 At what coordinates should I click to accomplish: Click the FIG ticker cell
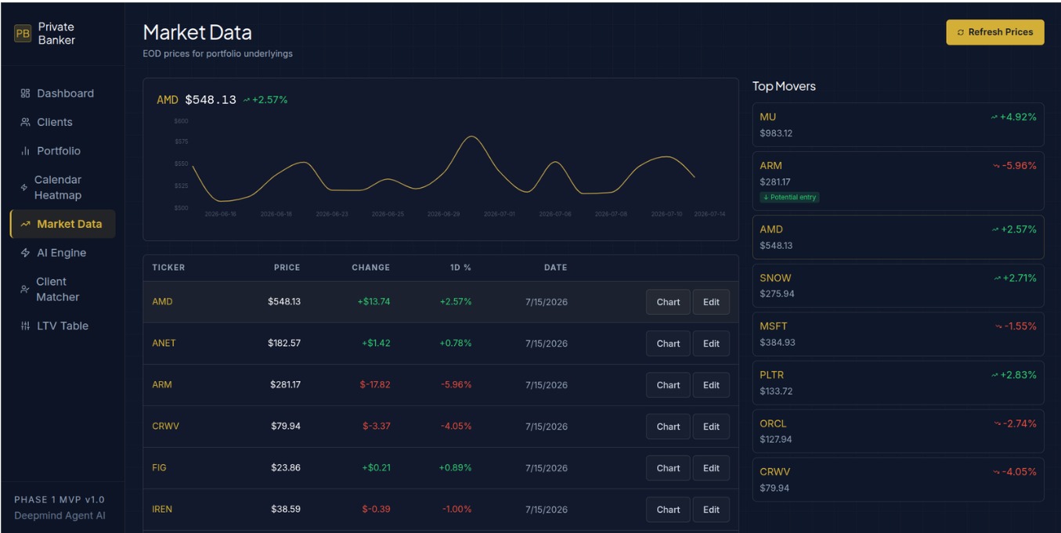click(x=159, y=468)
